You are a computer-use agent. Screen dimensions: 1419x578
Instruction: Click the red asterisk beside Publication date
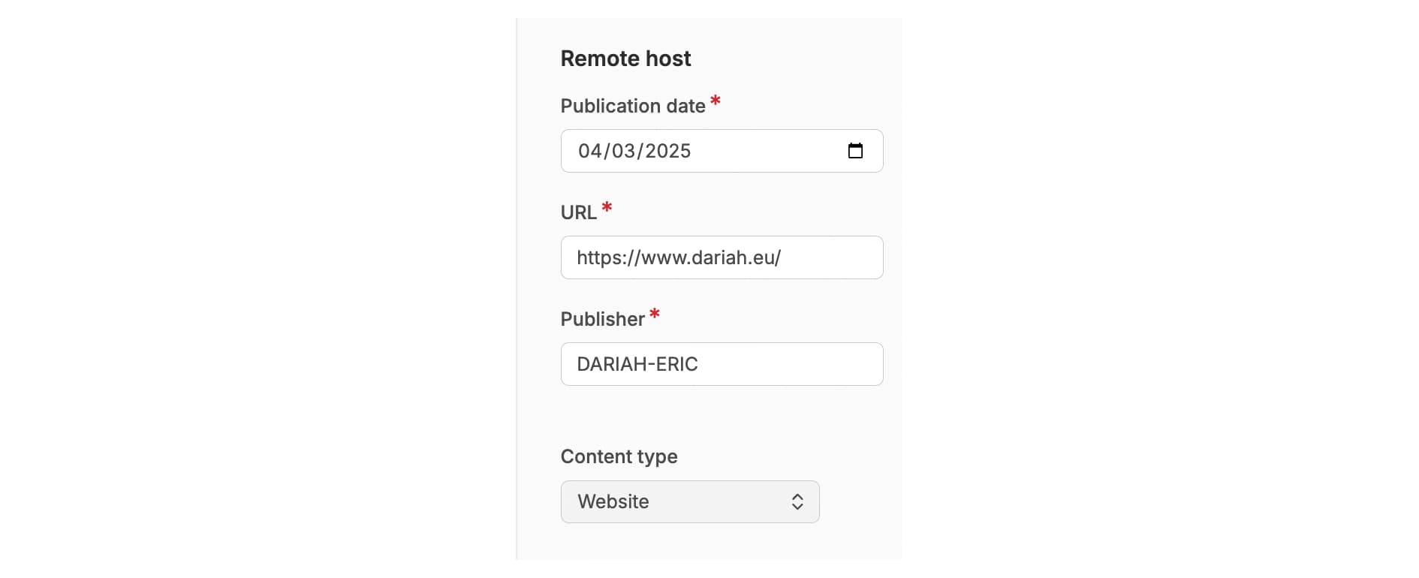point(716,101)
